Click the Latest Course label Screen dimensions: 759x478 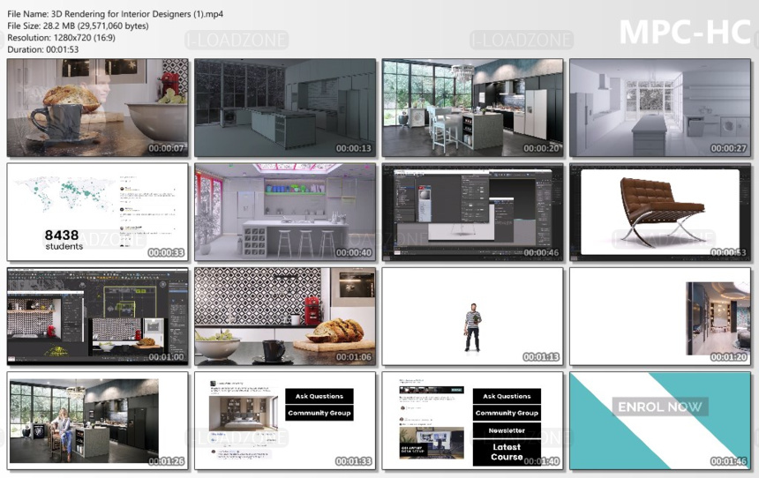507,452
